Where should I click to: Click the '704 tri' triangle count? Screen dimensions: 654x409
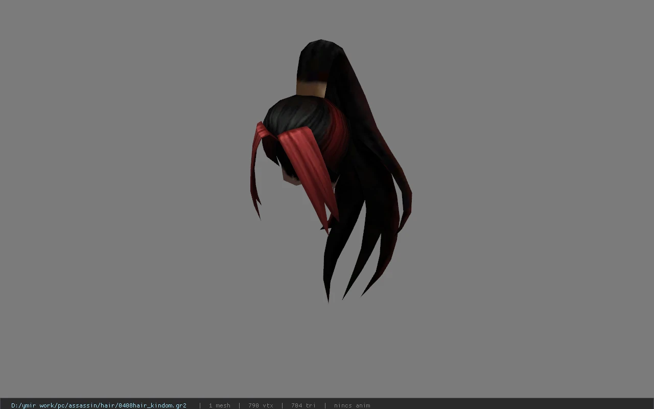303,405
